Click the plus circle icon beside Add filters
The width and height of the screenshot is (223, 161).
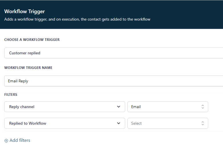point(6,141)
